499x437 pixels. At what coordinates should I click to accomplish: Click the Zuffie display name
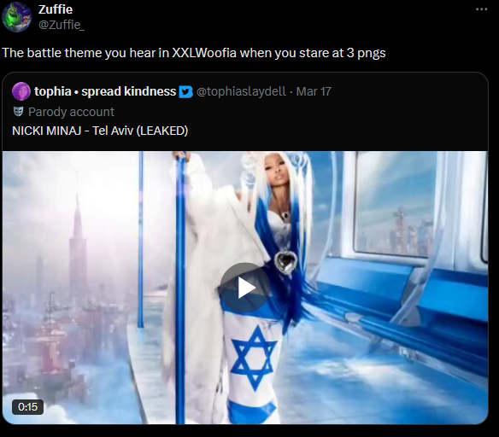(x=56, y=9)
